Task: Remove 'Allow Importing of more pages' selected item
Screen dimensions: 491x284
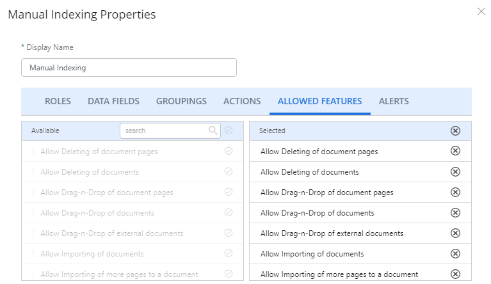Action: pyautogui.click(x=455, y=274)
